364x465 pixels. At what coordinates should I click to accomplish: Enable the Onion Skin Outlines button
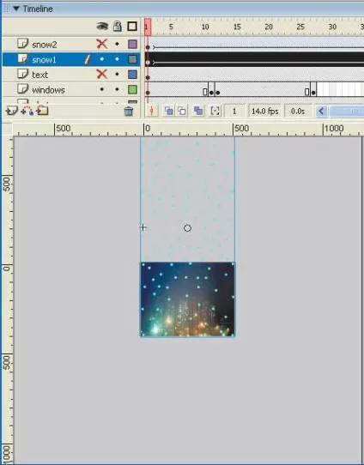(182, 111)
